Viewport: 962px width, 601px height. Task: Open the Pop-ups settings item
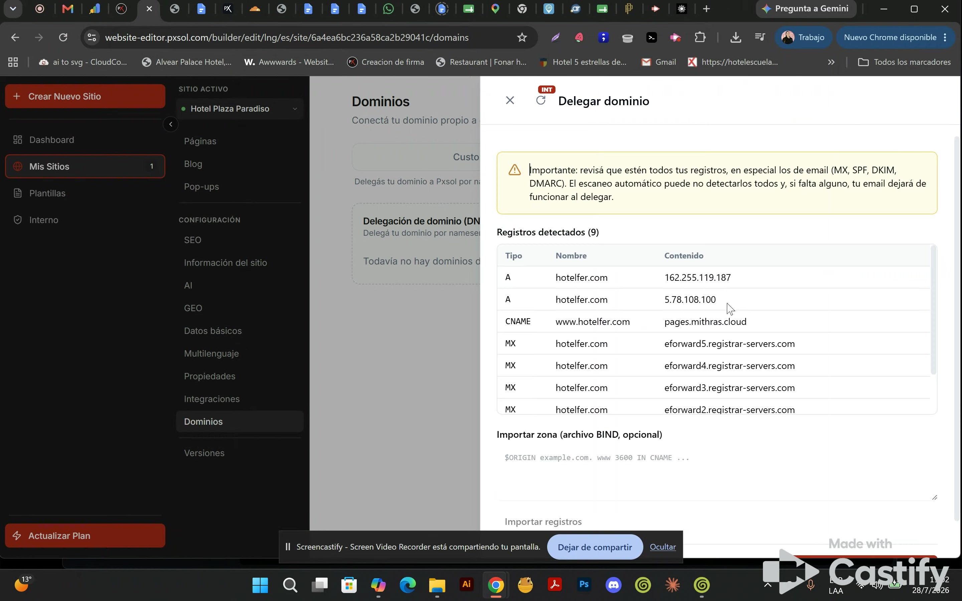[x=201, y=186]
